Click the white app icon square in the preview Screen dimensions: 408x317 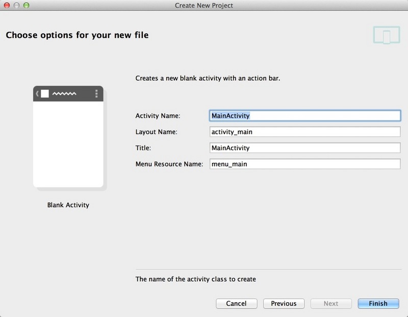(45, 93)
